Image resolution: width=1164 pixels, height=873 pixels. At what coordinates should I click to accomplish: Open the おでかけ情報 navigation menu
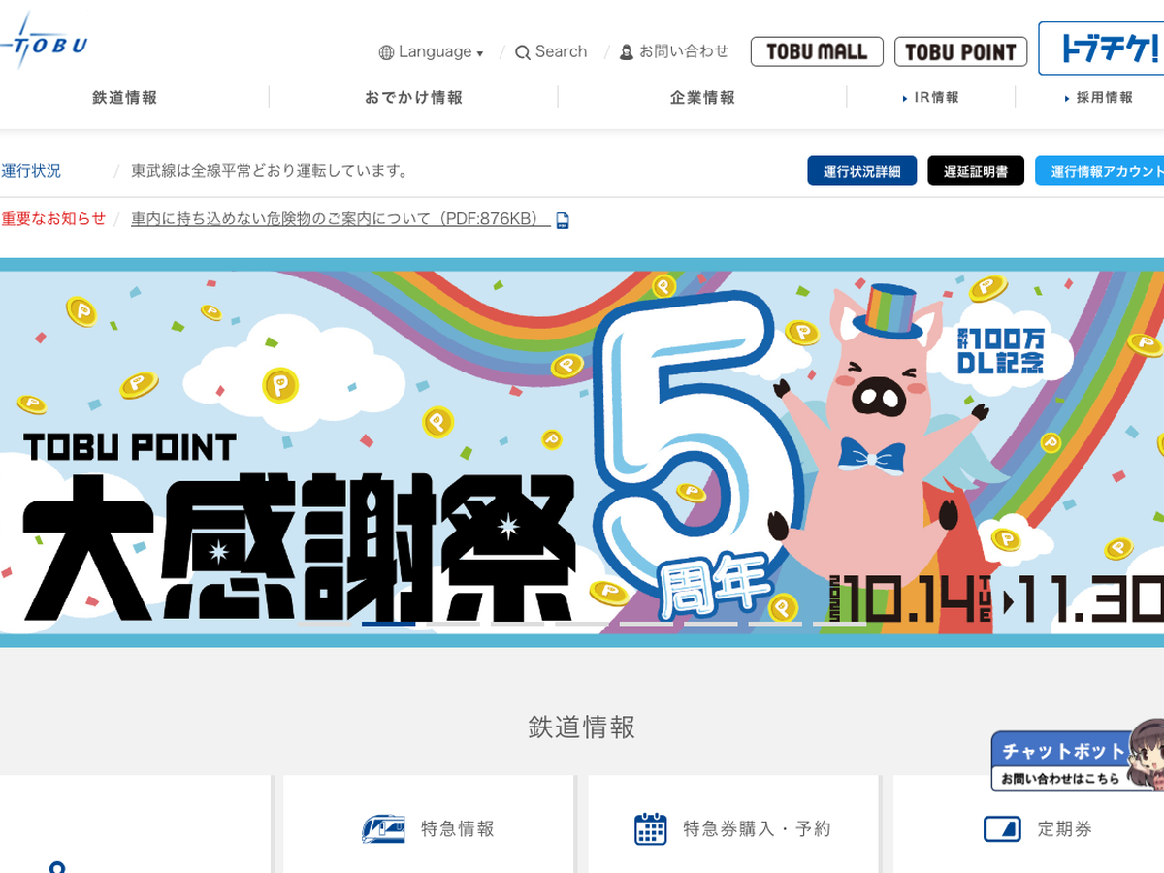pos(413,98)
